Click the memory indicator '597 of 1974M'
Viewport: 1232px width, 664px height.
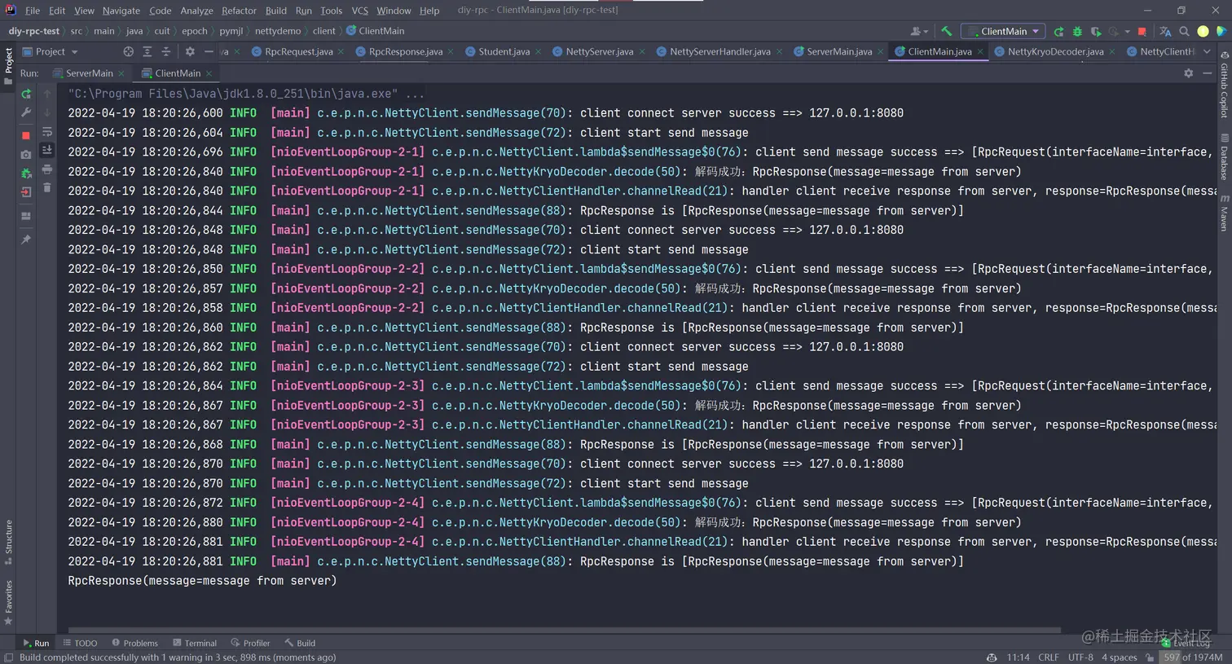(x=1193, y=657)
